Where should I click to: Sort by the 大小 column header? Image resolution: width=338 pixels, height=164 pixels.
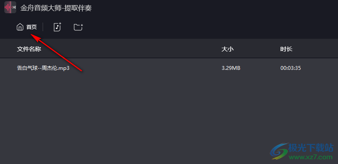(x=228, y=49)
